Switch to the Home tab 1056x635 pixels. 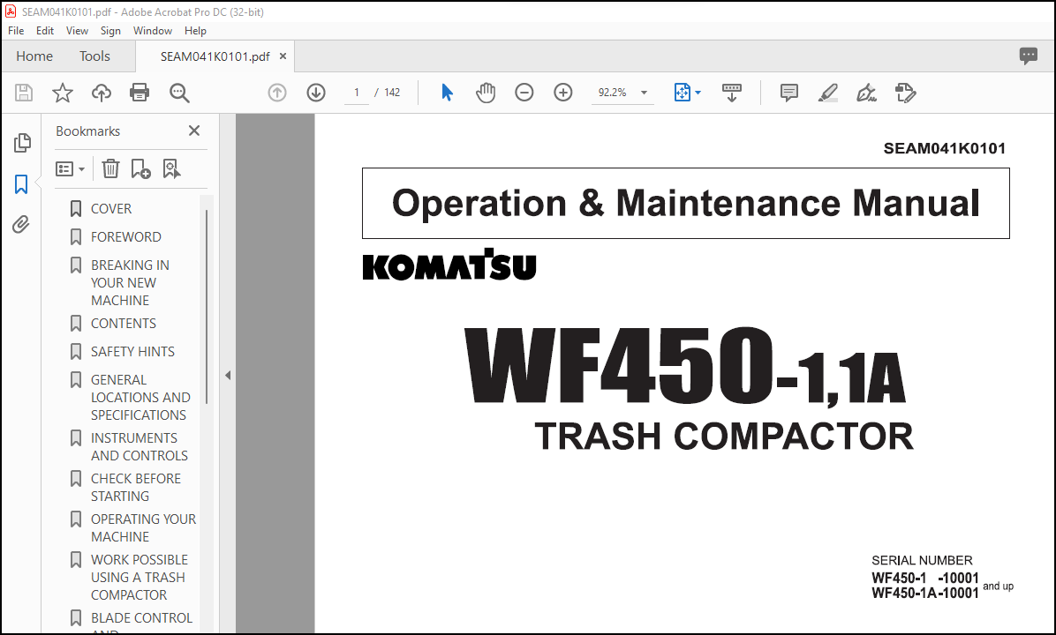[x=34, y=56]
